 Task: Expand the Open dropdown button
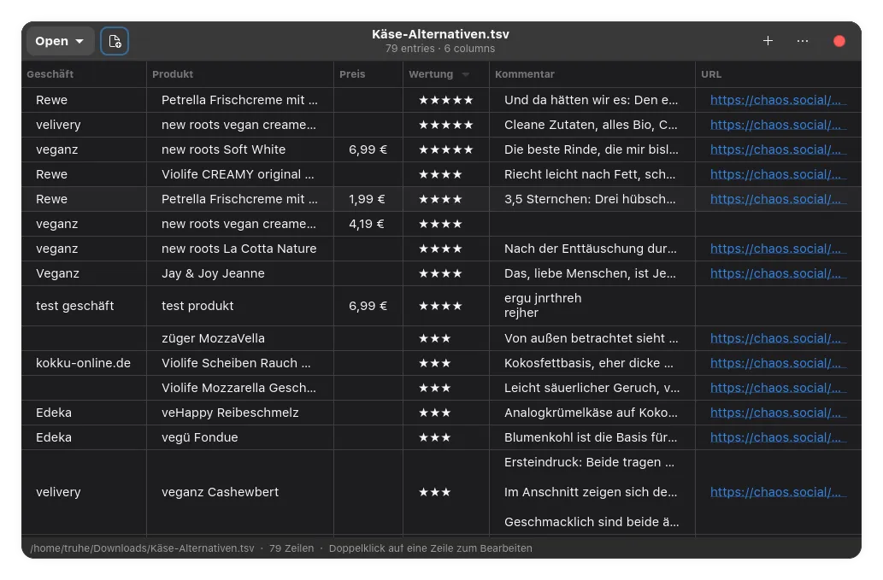(x=60, y=41)
